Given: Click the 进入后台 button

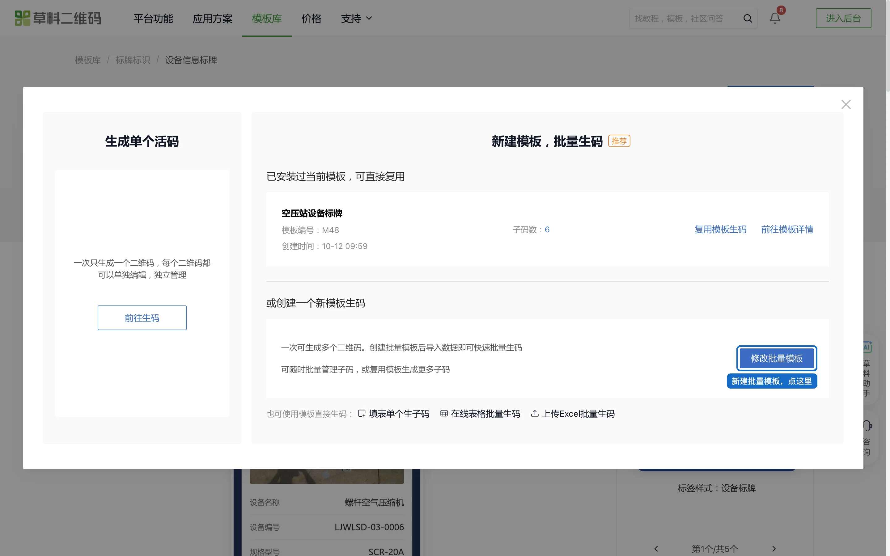Looking at the screenshot, I should point(843,19).
